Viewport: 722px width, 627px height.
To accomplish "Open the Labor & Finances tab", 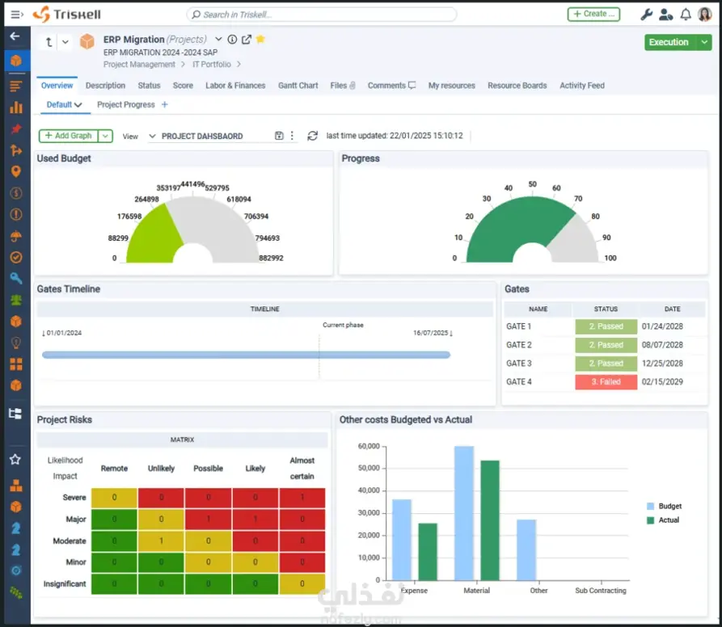I will [235, 86].
